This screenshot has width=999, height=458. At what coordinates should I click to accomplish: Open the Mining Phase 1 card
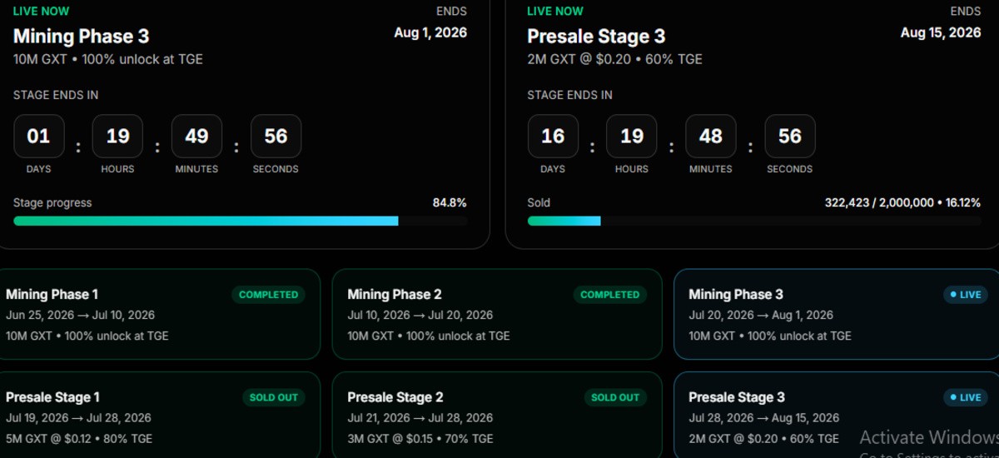(157, 314)
